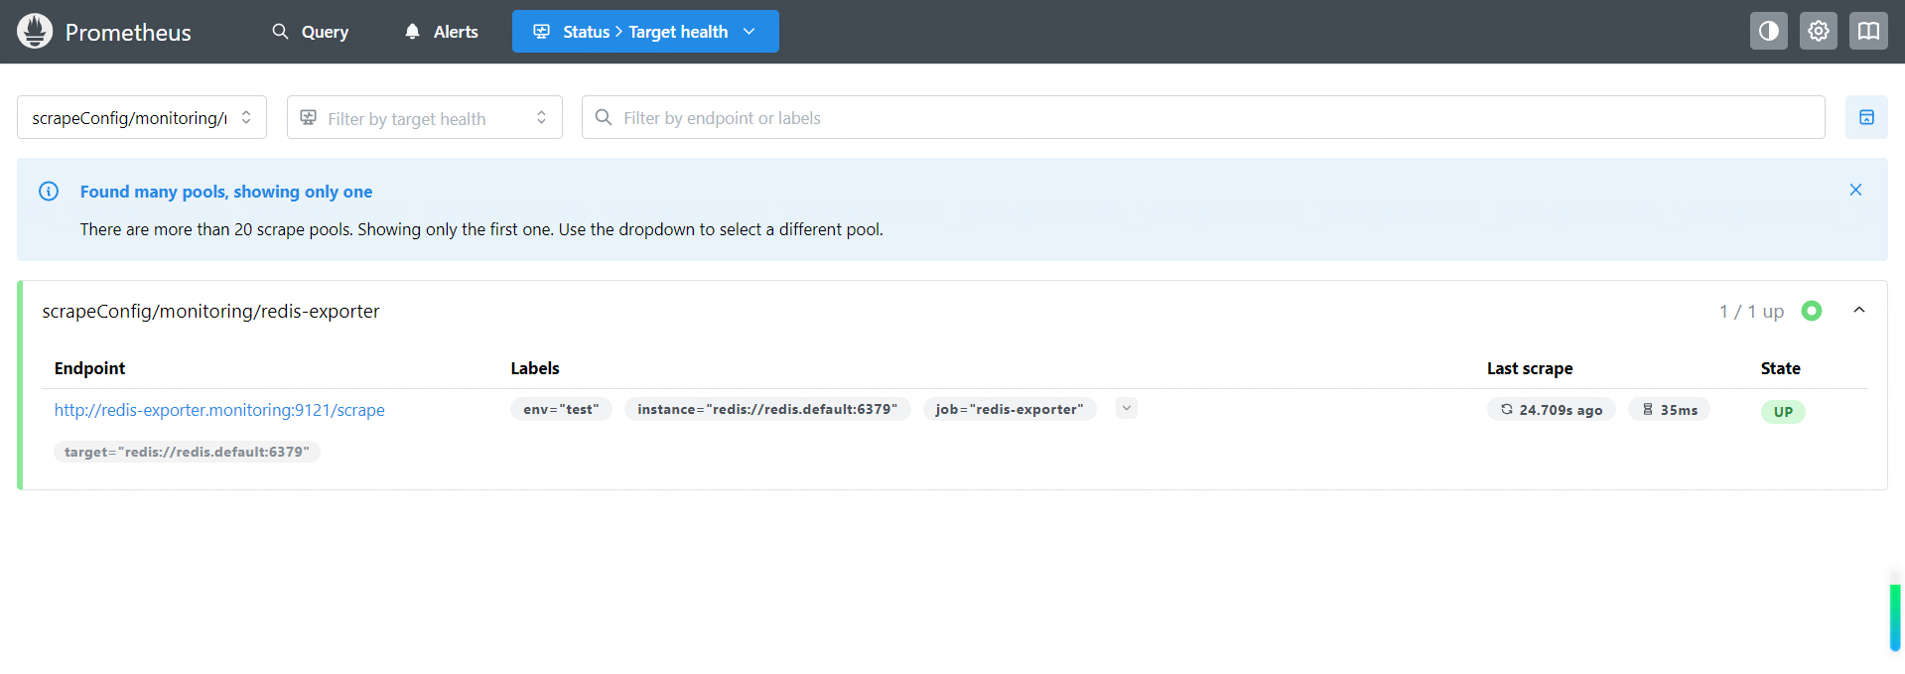
Task: Dismiss the 'Found many pools' info banner
Action: (x=1854, y=190)
